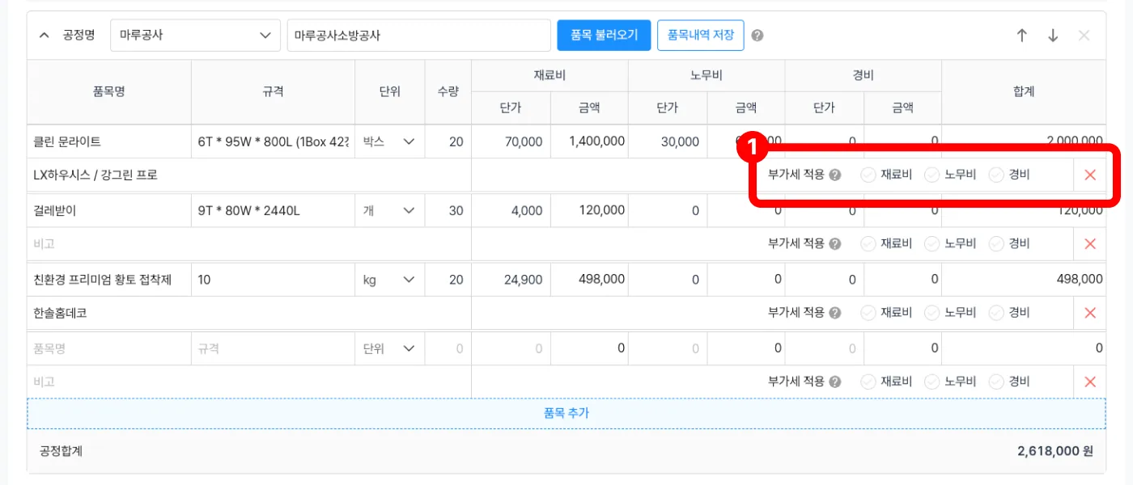Move the 마루공사 section down with the arrow
The width and height of the screenshot is (1133, 485).
[x=1053, y=36]
